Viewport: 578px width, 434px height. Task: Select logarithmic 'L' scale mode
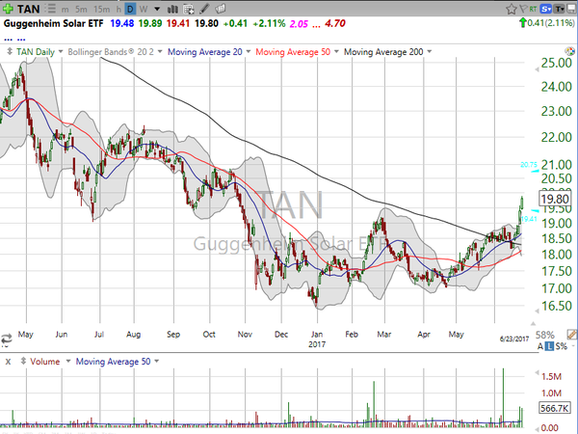click(549, 346)
